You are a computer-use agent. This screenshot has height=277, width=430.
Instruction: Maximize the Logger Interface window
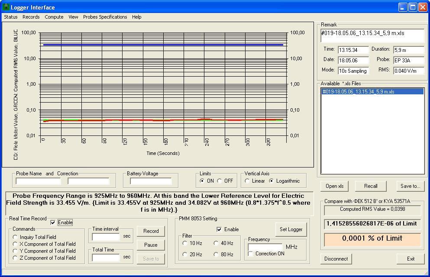pyautogui.click(x=413, y=7)
